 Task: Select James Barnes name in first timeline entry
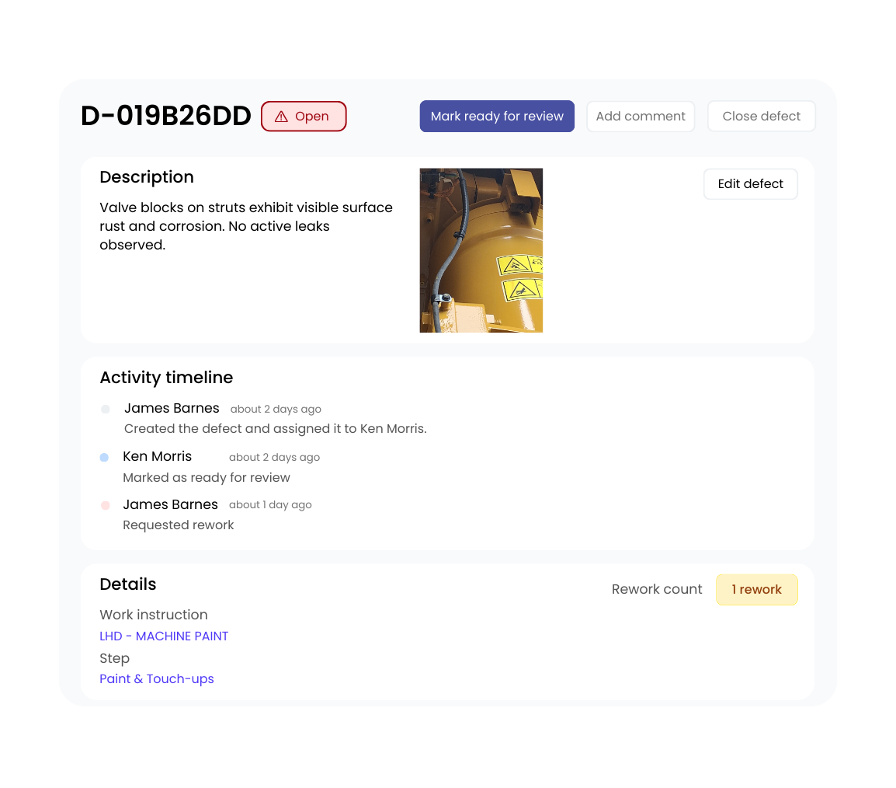(172, 408)
